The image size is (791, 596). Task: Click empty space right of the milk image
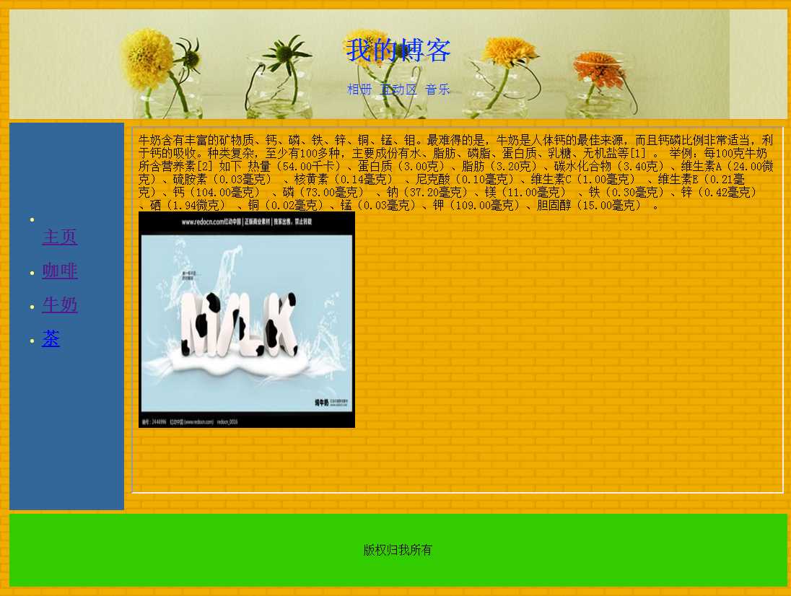coord(563,325)
